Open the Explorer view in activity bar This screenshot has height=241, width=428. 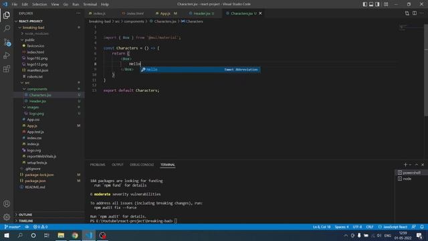pyautogui.click(x=7, y=15)
